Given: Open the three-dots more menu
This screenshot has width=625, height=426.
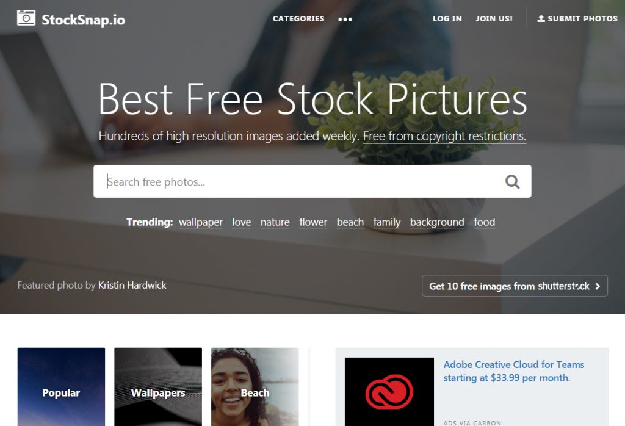Looking at the screenshot, I should pos(345,19).
